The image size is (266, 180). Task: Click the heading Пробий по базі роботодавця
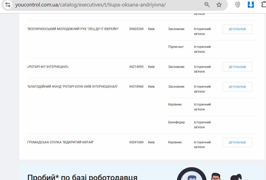point(82,177)
